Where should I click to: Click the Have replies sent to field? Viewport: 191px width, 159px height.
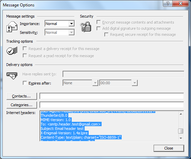(x=123, y=74)
